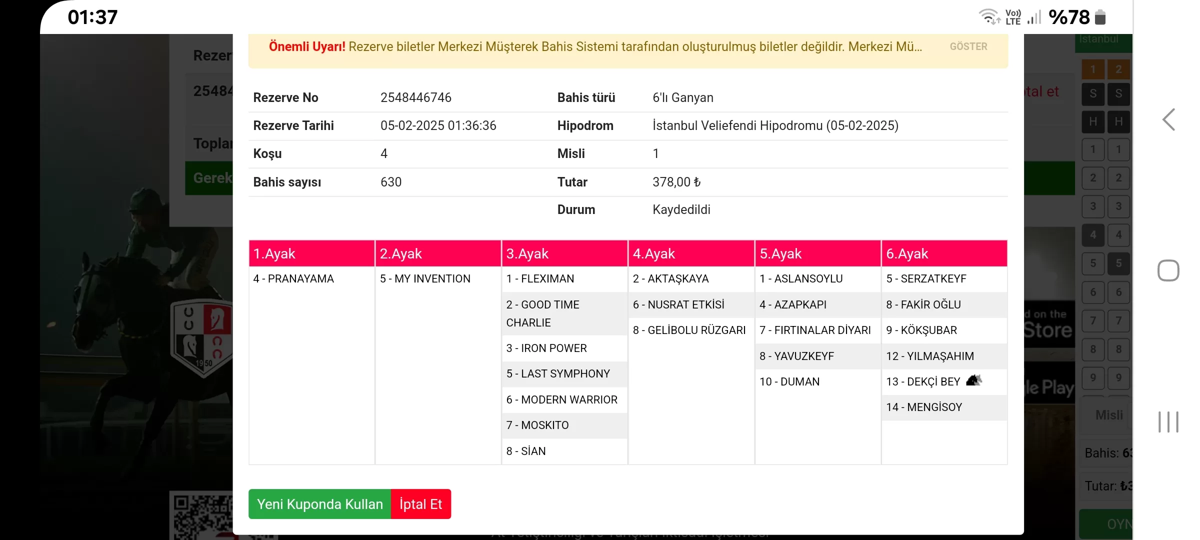Screen dimensions: 1200x540
Task: Select race leg tab 1
Action: click(1093, 69)
